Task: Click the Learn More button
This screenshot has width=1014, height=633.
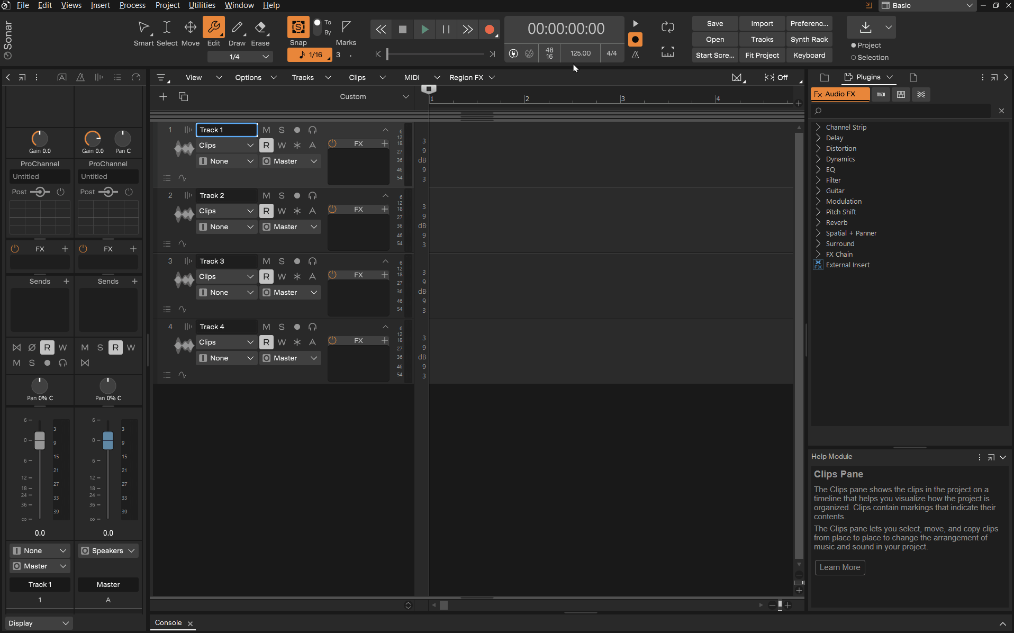Action: (x=839, y=567)
